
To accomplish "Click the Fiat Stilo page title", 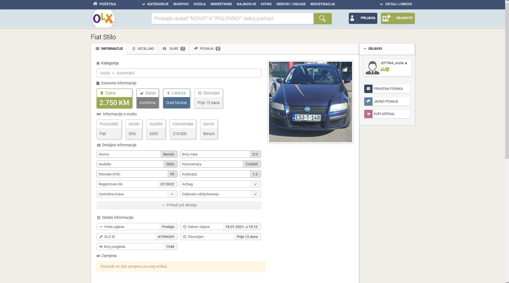I will (x=103, y=37).
